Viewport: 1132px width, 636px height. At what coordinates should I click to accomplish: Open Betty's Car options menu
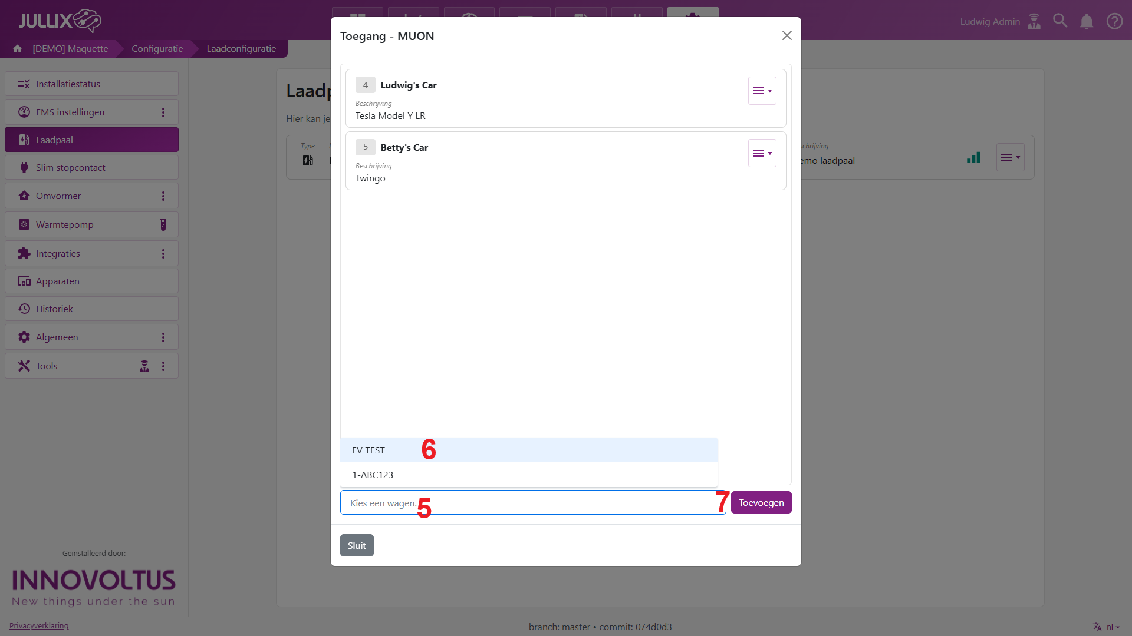coord(762,153)
